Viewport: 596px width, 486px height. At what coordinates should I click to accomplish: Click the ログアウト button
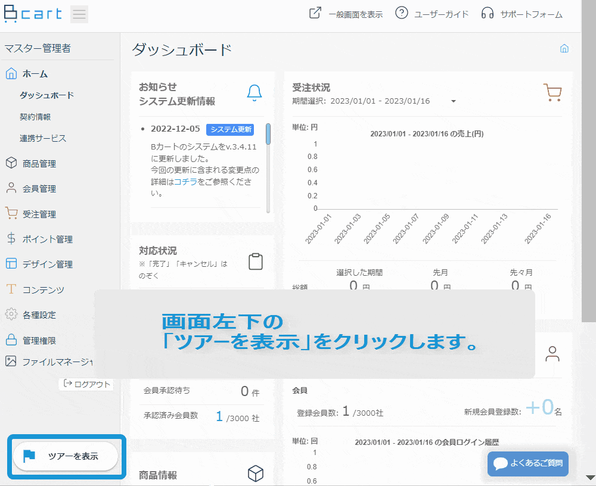(x=86, y=384)
